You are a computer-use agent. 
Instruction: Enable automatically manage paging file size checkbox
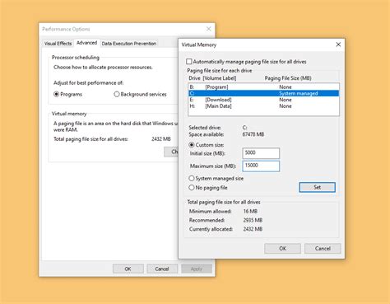[x=189, y=62]
